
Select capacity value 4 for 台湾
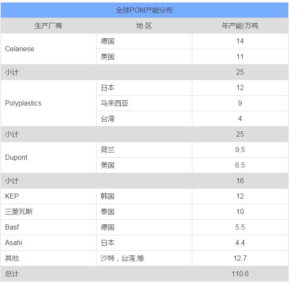[x=240, y=118]
